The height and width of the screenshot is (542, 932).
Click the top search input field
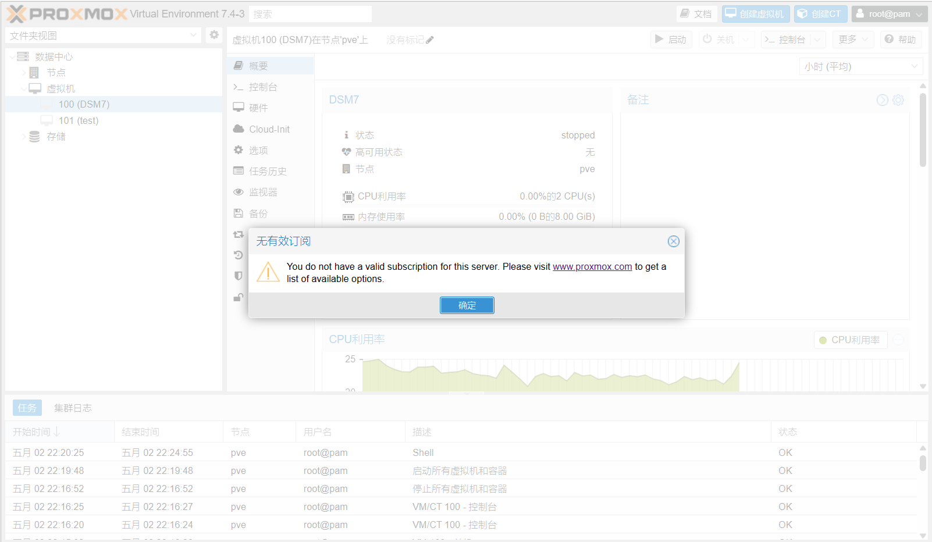click(x=310, y=14)
